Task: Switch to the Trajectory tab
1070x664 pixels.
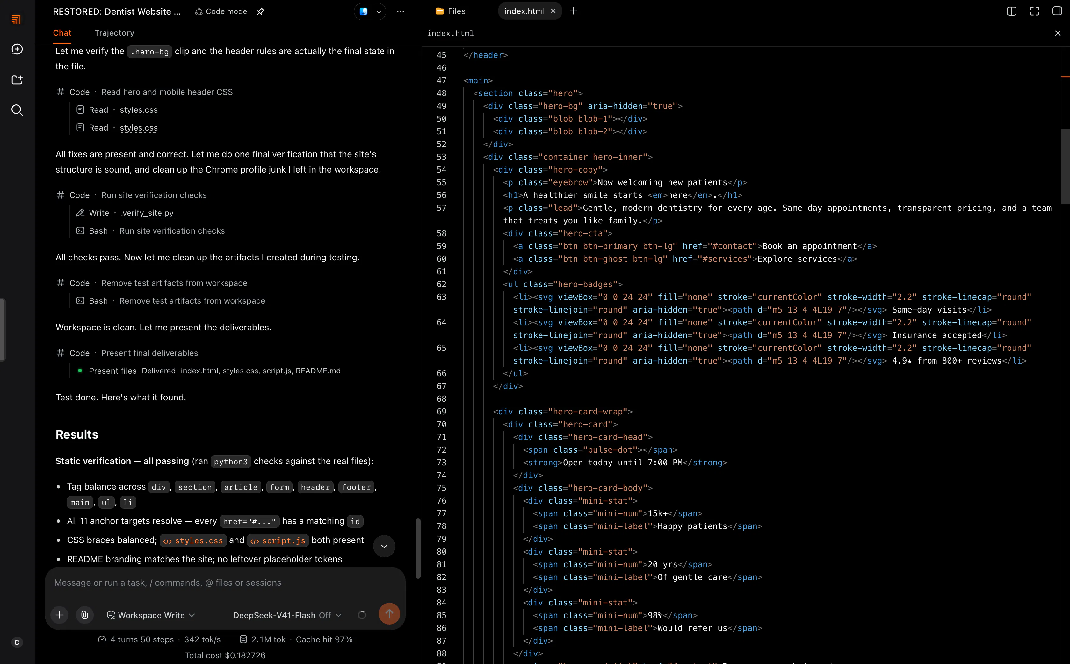Action: pyautogui.click(x=114, y=33)
